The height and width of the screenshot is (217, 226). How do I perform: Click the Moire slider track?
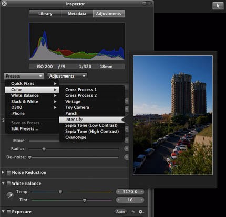(44, 140)
